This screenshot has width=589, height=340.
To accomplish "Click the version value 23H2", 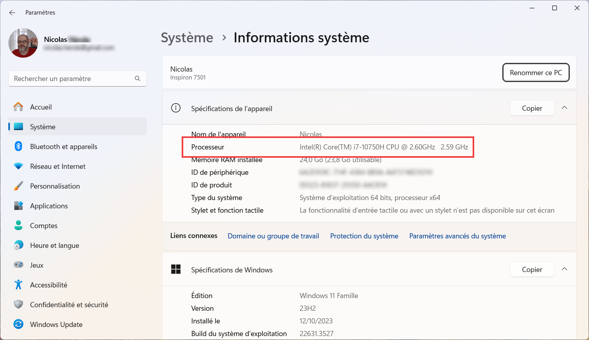I will [308, 308].
